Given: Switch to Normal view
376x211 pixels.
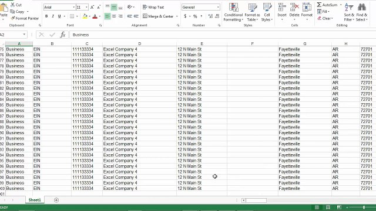Looking at the screenshot, I should point(317,207).
